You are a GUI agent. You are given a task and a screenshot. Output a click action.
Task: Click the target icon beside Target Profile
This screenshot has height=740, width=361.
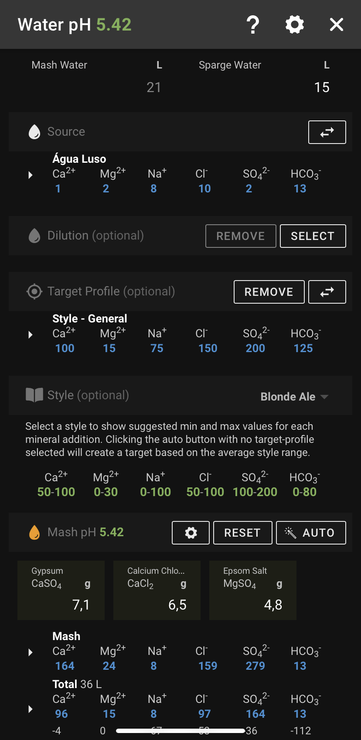click(34, 291)
